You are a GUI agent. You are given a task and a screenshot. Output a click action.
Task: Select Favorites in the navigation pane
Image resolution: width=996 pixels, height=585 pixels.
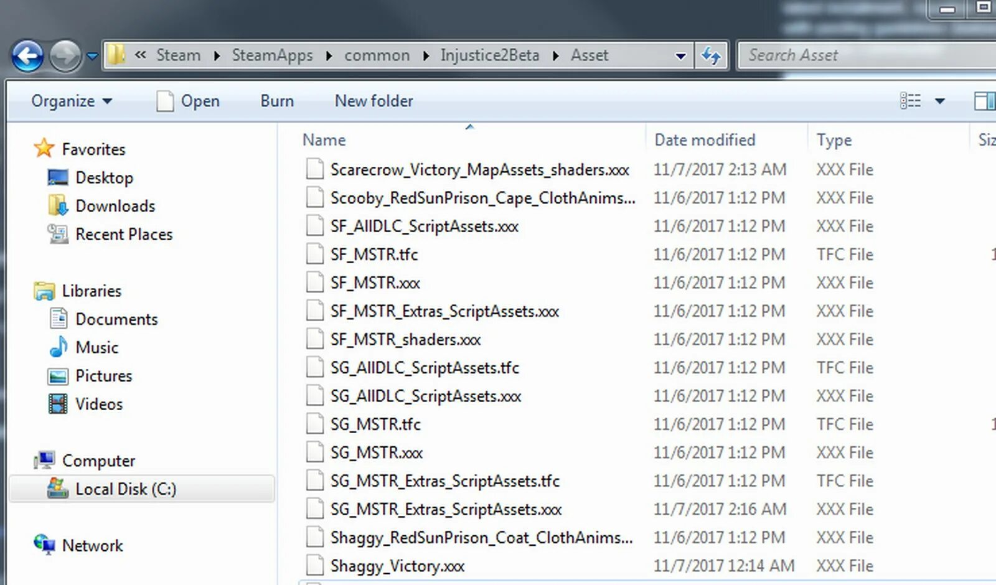click(93, 149)
